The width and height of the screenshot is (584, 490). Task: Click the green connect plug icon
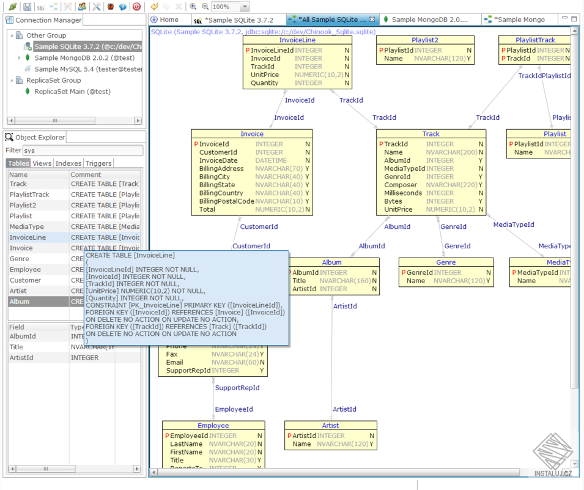[13, 6]
